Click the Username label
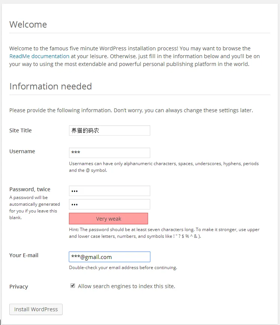This screenshot has height=325, width=280. (x=22, y=151)
